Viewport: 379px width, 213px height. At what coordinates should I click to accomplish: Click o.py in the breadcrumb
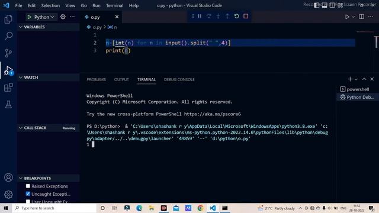coord(97,27)
